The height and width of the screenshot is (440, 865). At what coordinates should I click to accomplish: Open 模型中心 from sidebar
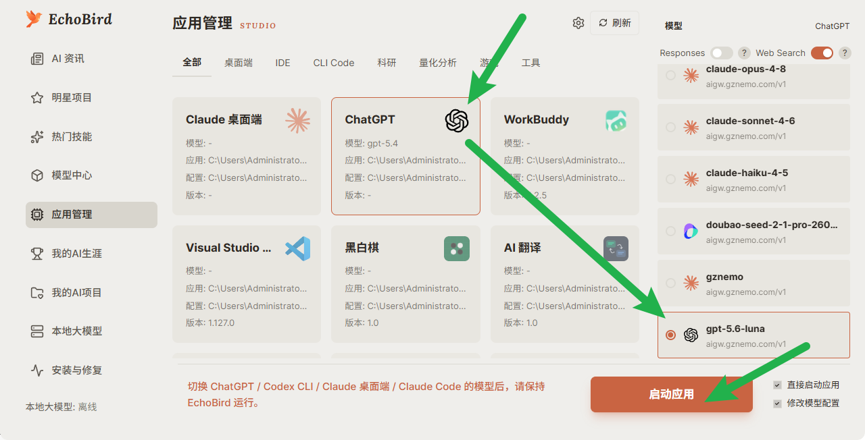pos(91,175)
